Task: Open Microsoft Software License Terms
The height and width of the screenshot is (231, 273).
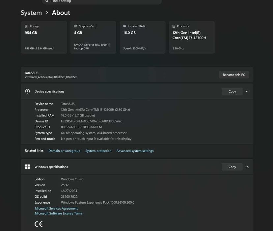Action: (x=59, y=214)
